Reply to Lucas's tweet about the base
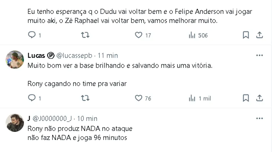This screenshot has height=152, width=272. tap(32, 98)
